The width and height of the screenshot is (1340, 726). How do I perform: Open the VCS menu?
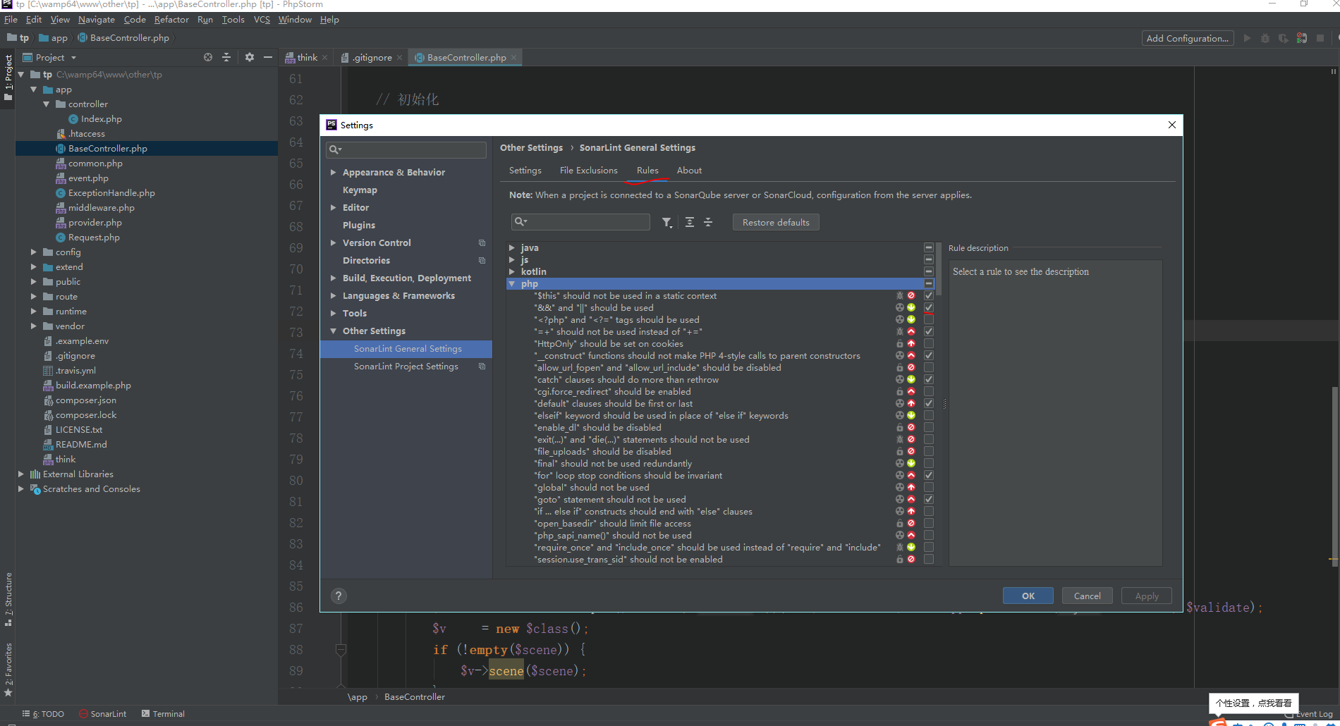pyautogui.click(x=262, y=20)
